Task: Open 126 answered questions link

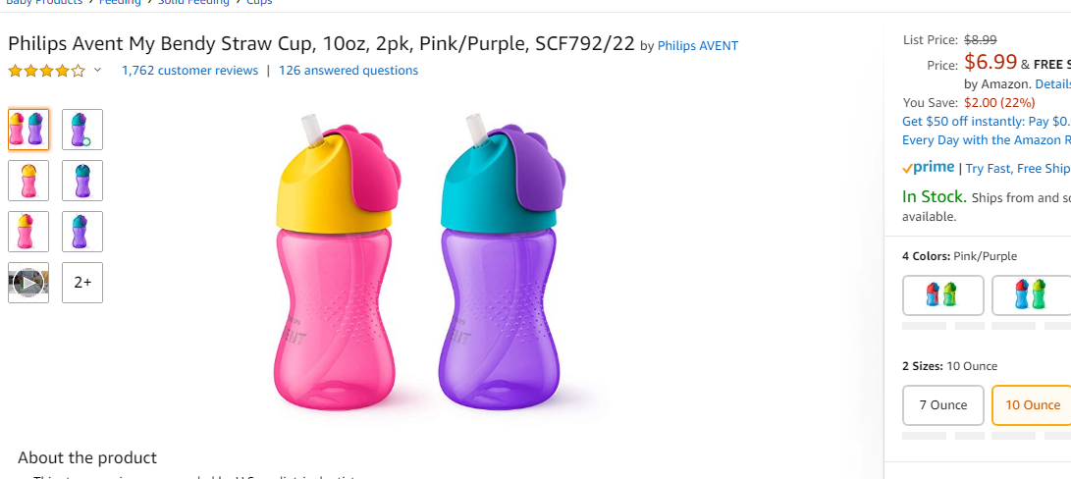Action: [348, 71]
